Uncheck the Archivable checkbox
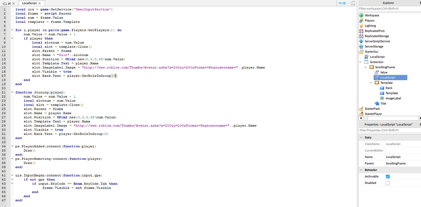This screenshot has height=207, width=421. point(388,176)
